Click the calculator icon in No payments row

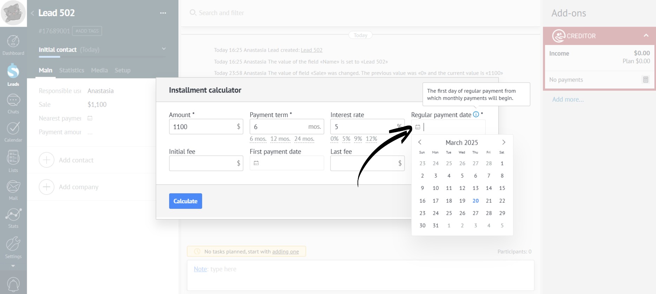tap(645, 79)
